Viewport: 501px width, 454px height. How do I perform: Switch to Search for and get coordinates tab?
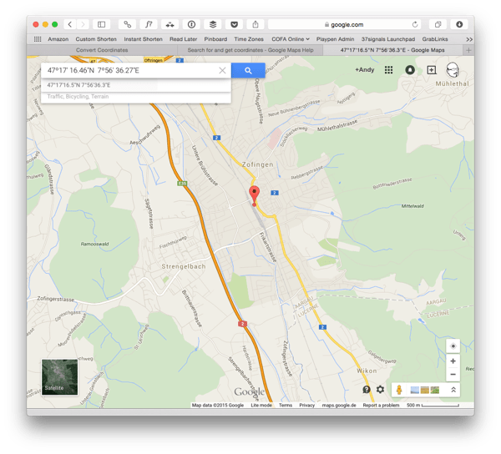coord(250,50)
